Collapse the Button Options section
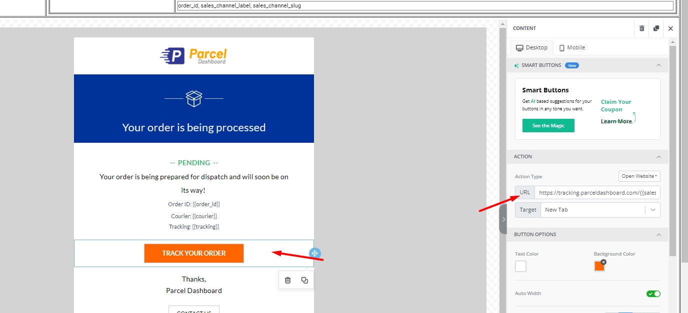 658,235
